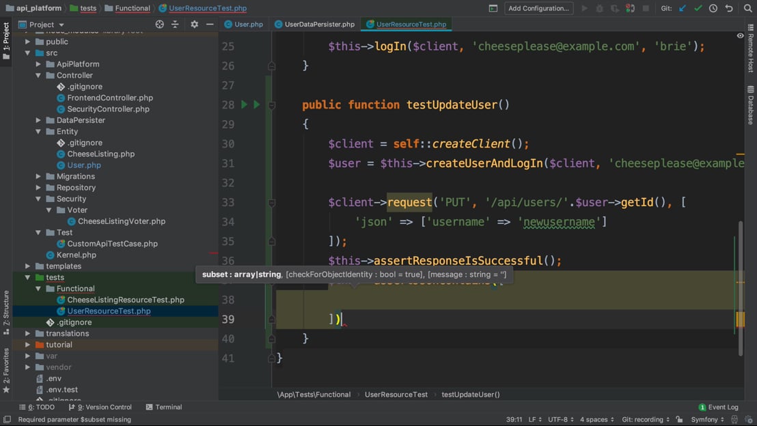Switch to the User.php editor tab
The height and width of the screenshot is (426, 757).
pos(248,25)
